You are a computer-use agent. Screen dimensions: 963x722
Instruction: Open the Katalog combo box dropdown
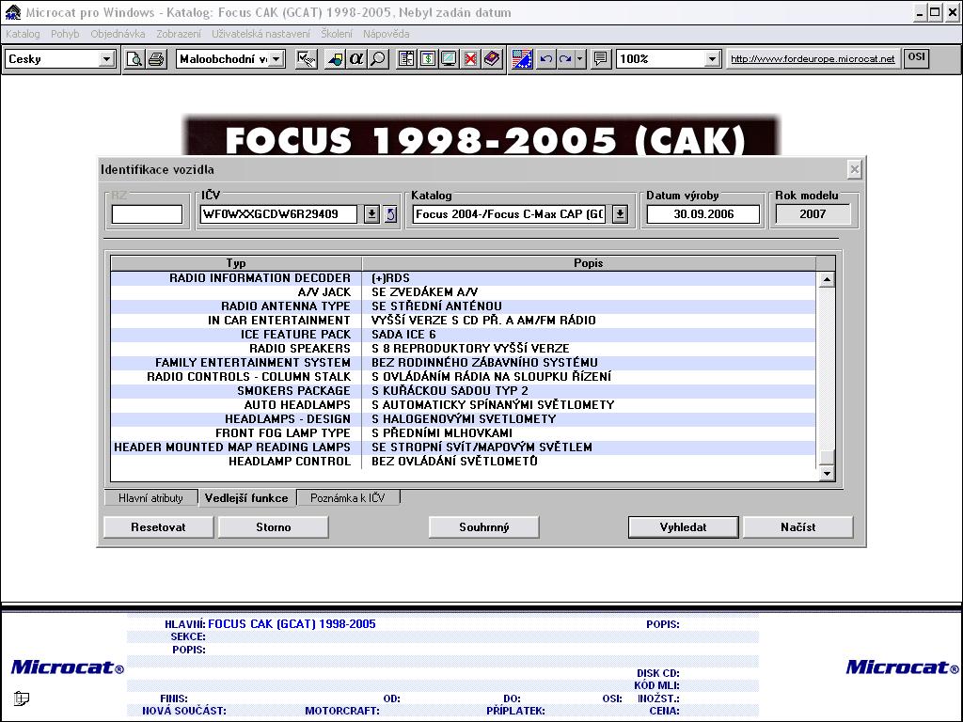click(x=620, y=214)
